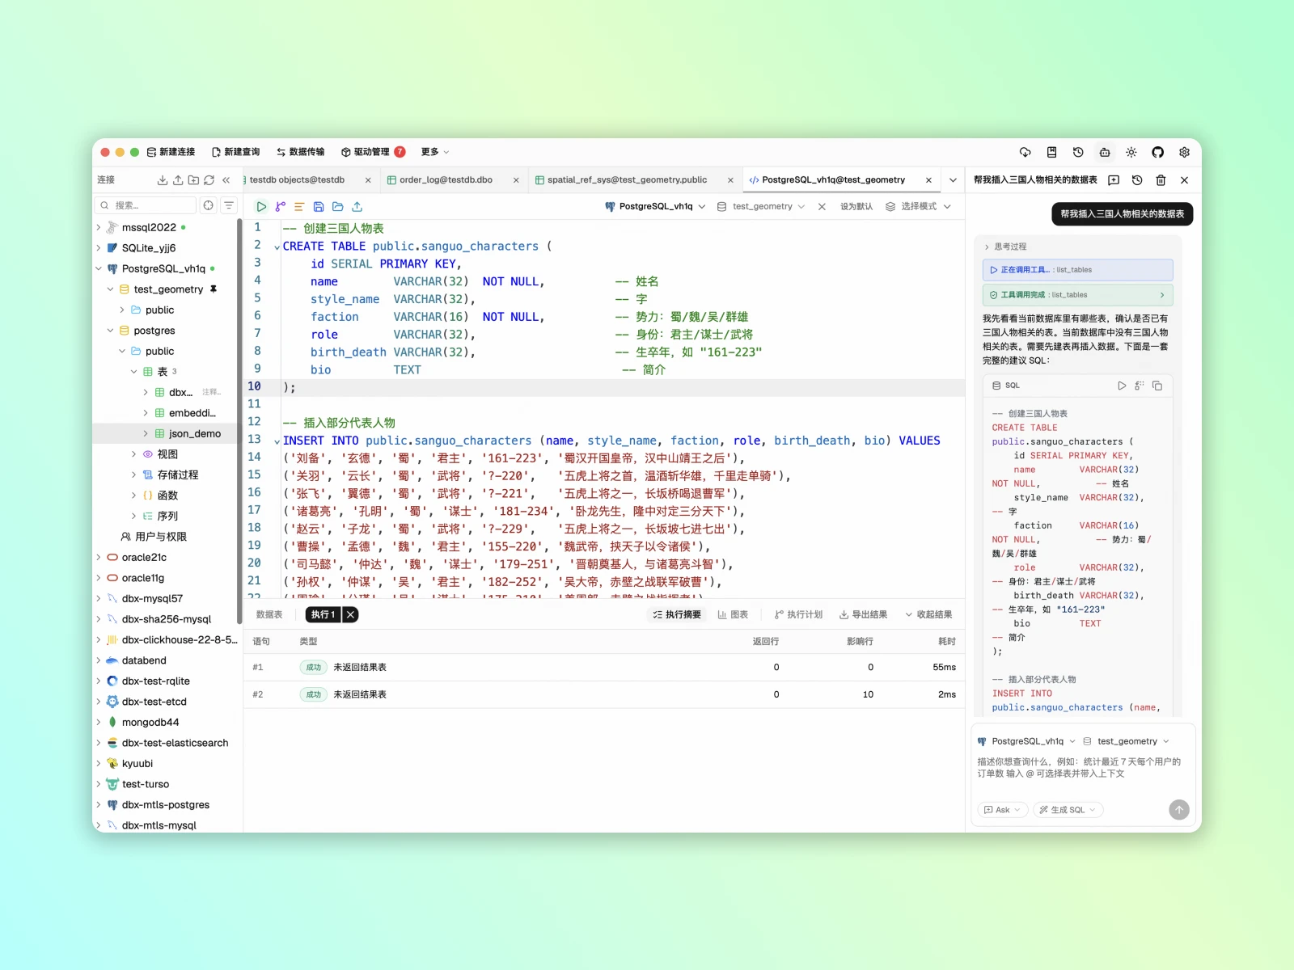1294x970 pixels.
Task: Open a SQL file with the folder icon
Action: (x=338, y=207)
